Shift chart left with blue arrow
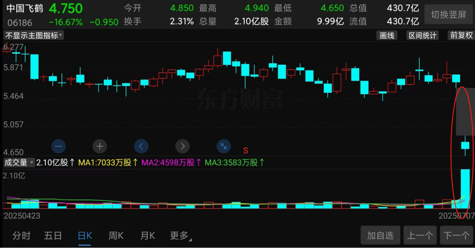Image resolution: width=475 pixels, height=248 pixels. click(x=141, y=146)
